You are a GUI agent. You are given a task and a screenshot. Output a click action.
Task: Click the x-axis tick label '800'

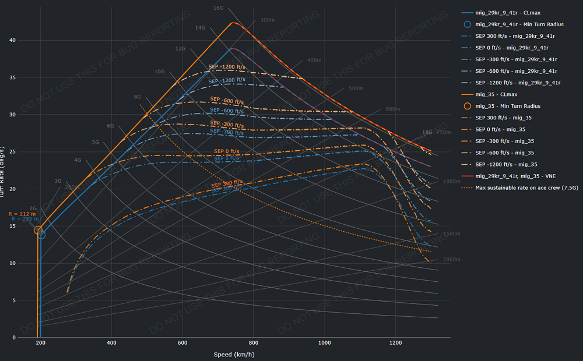(x=253, y=343)
